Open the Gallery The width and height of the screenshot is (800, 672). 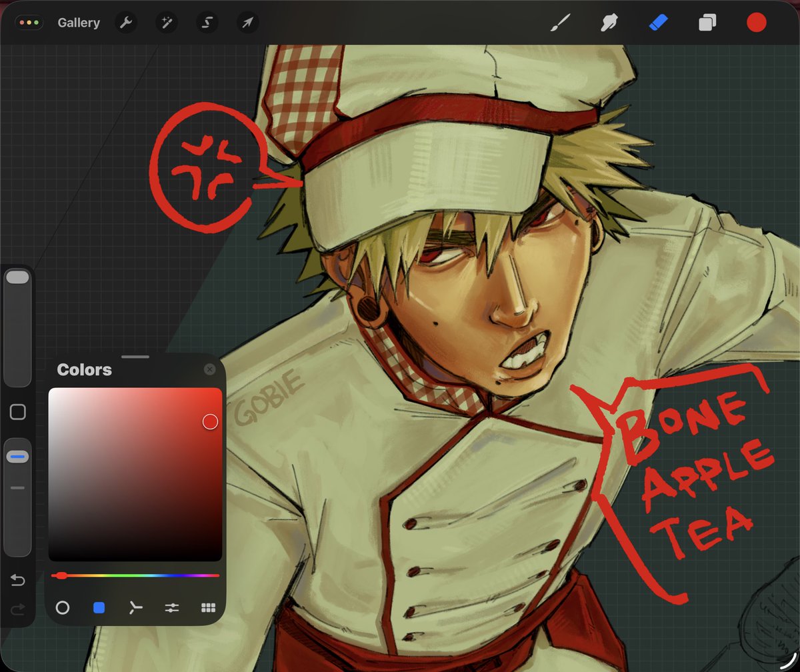tap(79, 23)
